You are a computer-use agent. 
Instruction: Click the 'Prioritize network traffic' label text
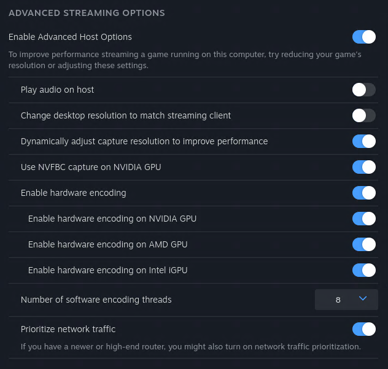pos(68,329)
